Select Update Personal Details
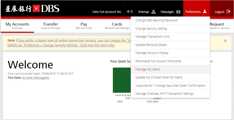234x120 pixels. pyautogui.click(x=170, y=45)
